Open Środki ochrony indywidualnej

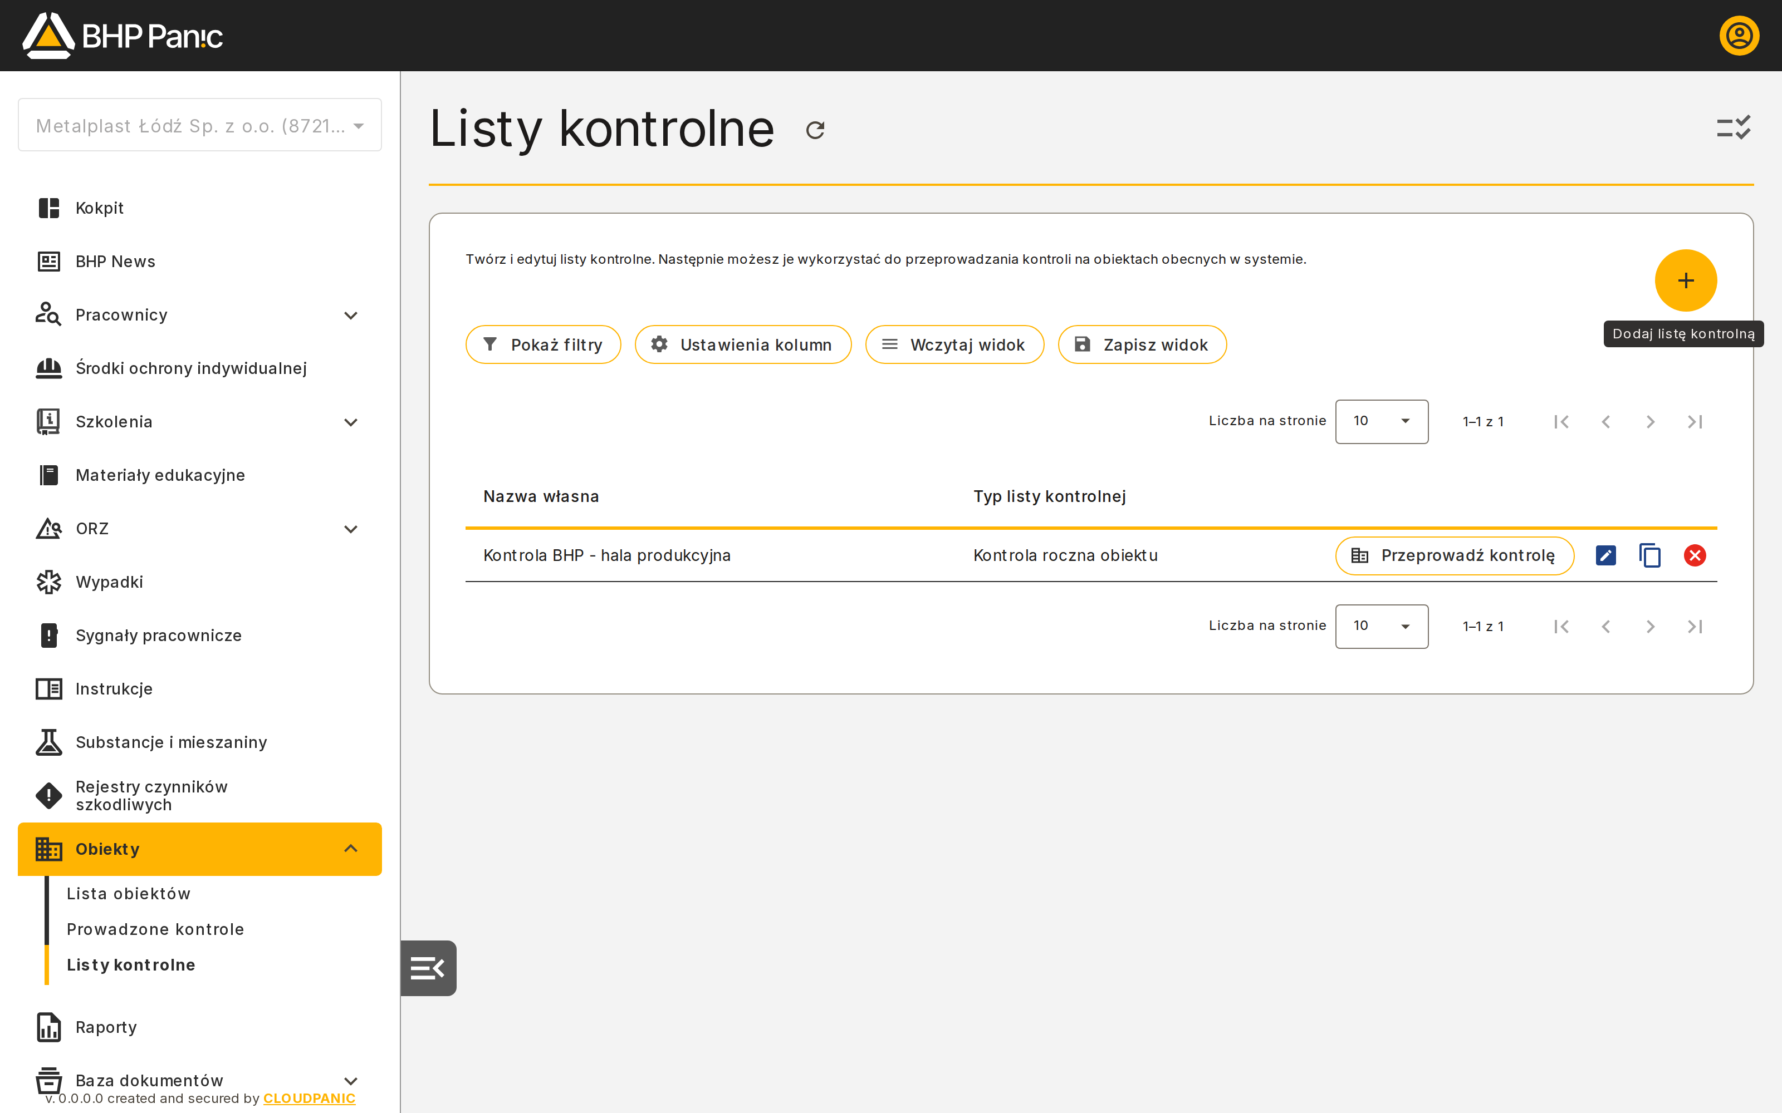tap(199, 368)
